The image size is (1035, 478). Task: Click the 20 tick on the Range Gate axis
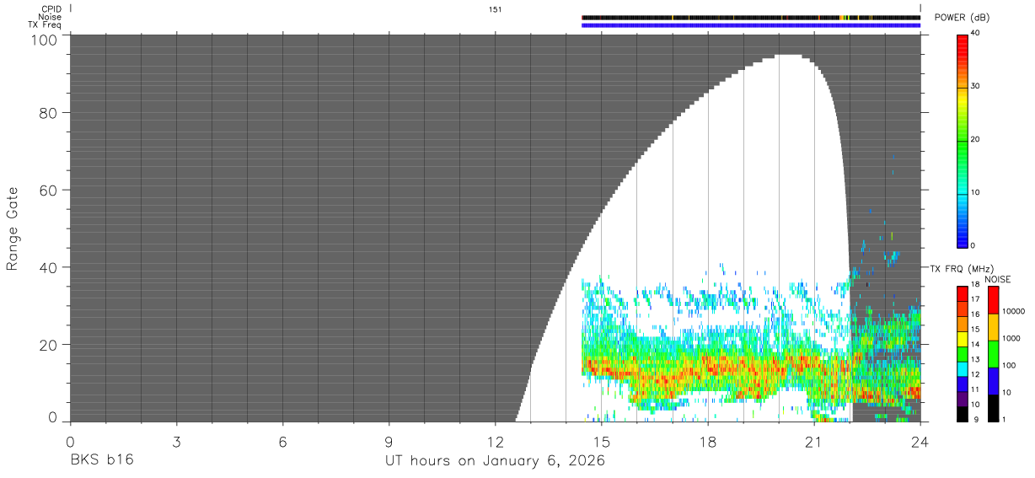point(50,345)
